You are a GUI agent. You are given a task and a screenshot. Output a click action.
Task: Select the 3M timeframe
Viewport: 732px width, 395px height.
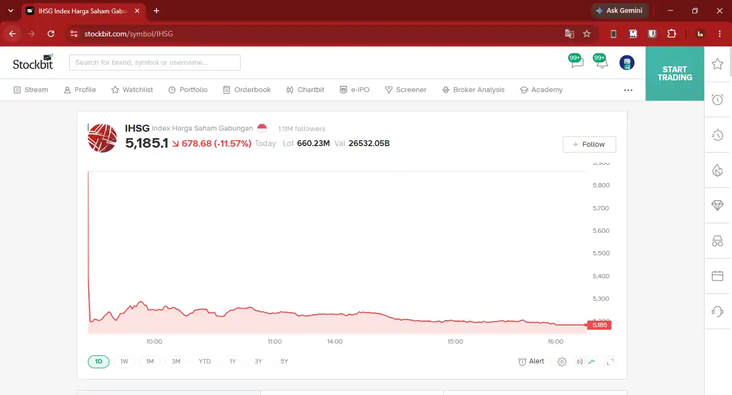click(176, 361)
